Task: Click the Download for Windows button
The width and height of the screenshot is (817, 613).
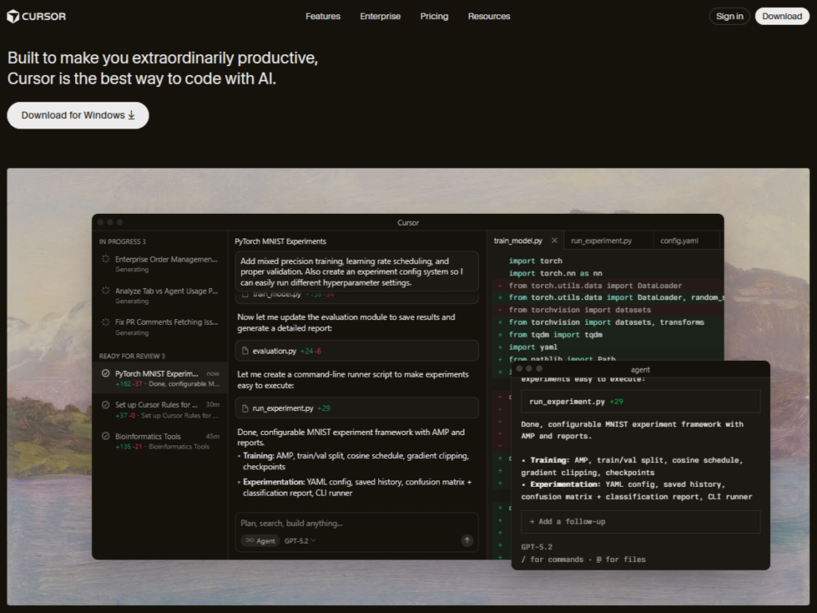Action: [78, 115]
